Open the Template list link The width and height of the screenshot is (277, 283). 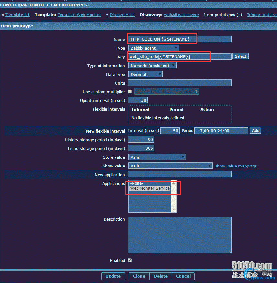(x=17, y=15)
